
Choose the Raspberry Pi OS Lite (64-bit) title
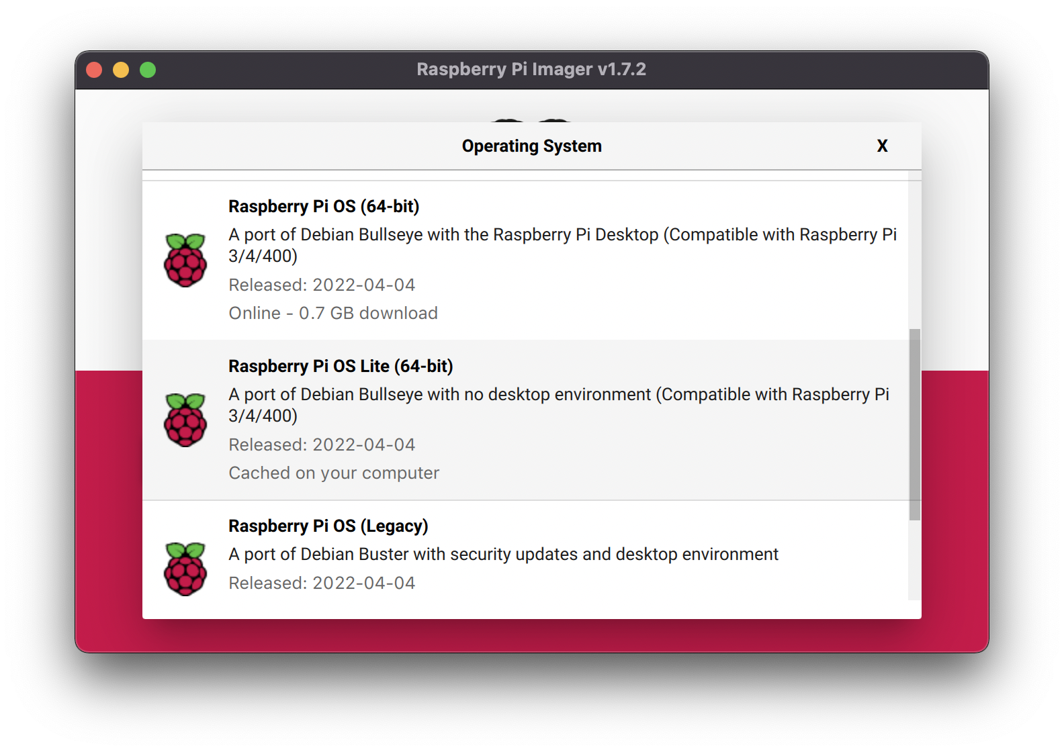point(341,366)
